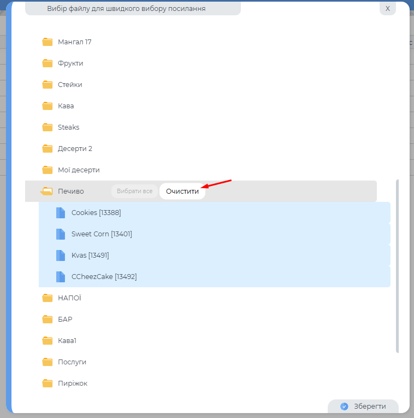Image resolution: width=414 pixels, height=418 pixels.
Task: Click the folder icon next to Мангал 17
Action: point(48,42)
